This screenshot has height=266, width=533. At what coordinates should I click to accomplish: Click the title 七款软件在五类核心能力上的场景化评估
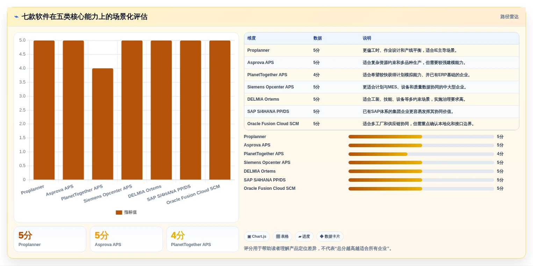(x=85, y=17)
